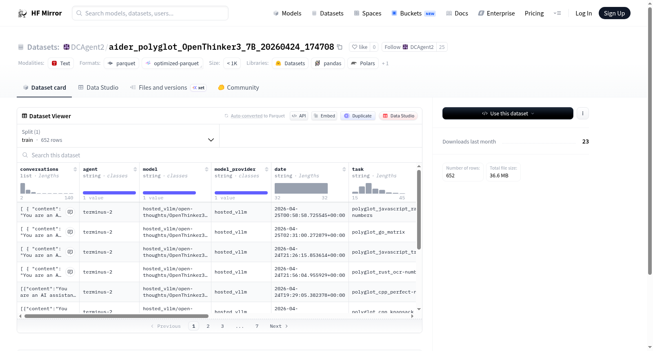
Task: Click the Log In link
Action: tap(584, 13)
